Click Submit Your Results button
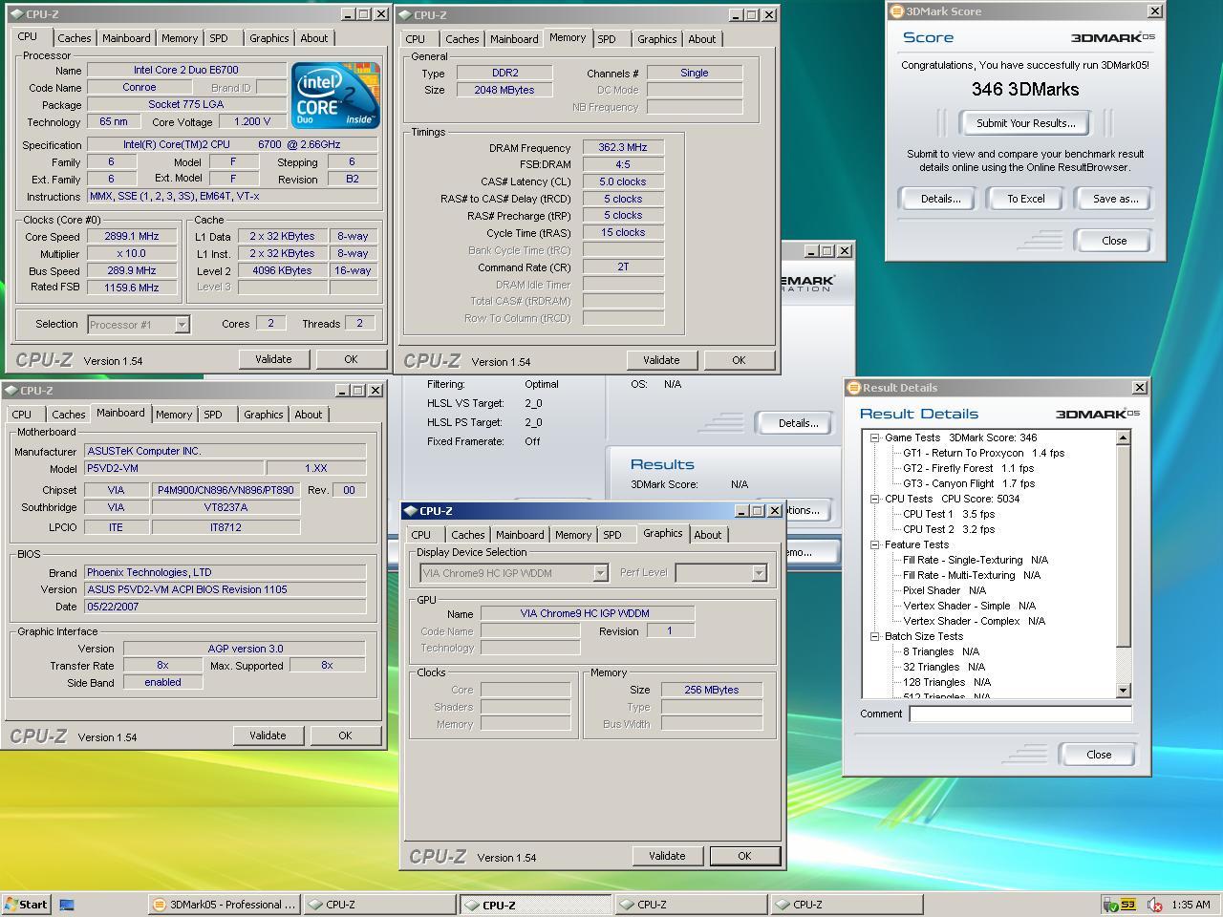This screenshot has height=917, width=1223. [x=1025, y=123]
